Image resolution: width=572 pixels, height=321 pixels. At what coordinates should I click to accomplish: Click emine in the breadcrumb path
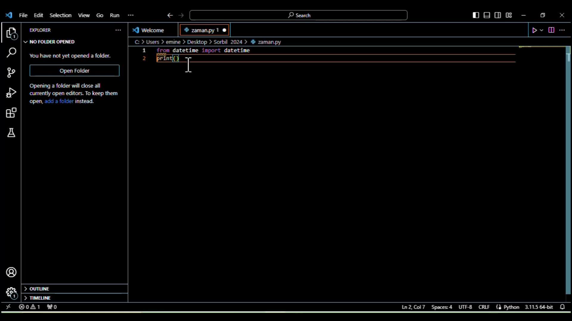[173, 42]
